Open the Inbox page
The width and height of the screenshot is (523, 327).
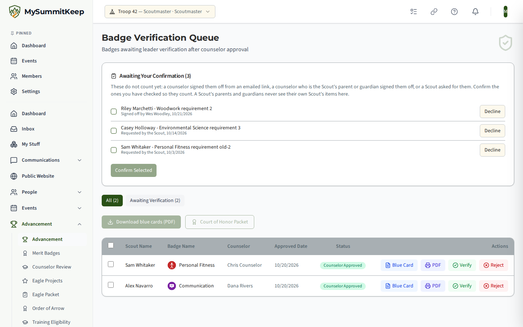tap(46, 129)
